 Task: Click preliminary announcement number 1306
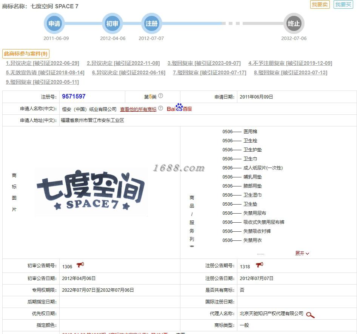click(67, 267)
